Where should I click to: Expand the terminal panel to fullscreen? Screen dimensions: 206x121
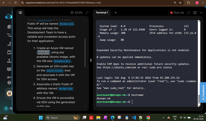[x=188, y=13]
